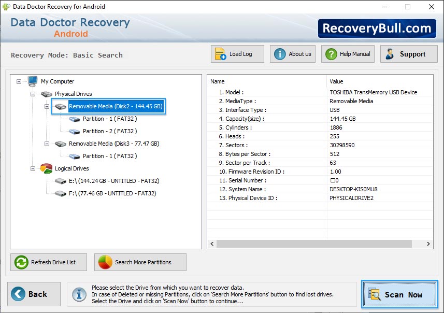Click the Support button label
Image resolution: width=444 pixels, height=313 pixels.
click(412, 54)
